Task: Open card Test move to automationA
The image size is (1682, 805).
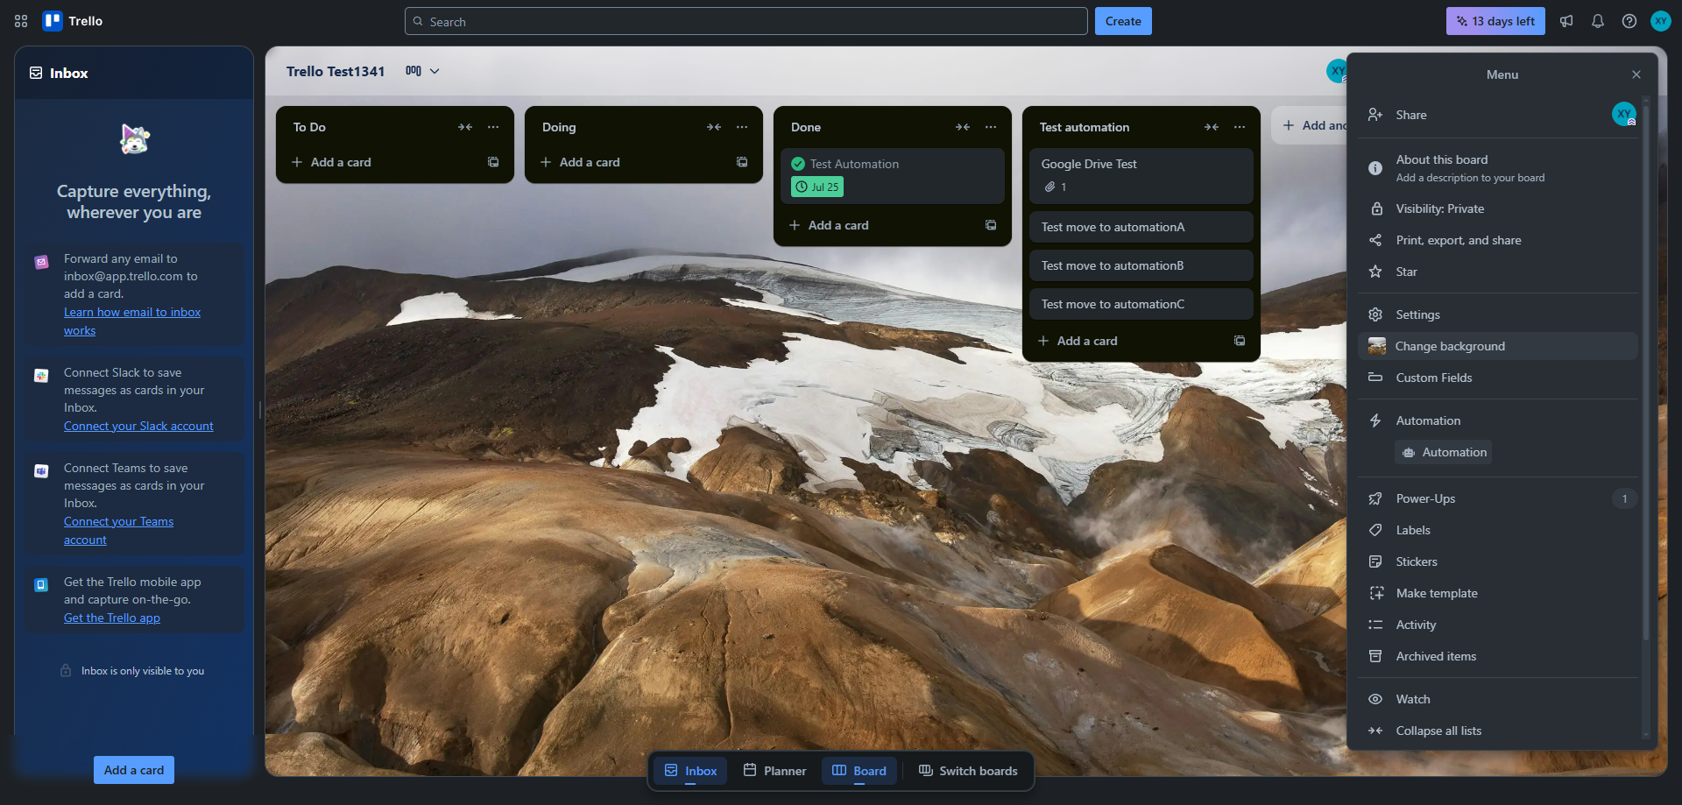Action: click(x=1141, y=227)
